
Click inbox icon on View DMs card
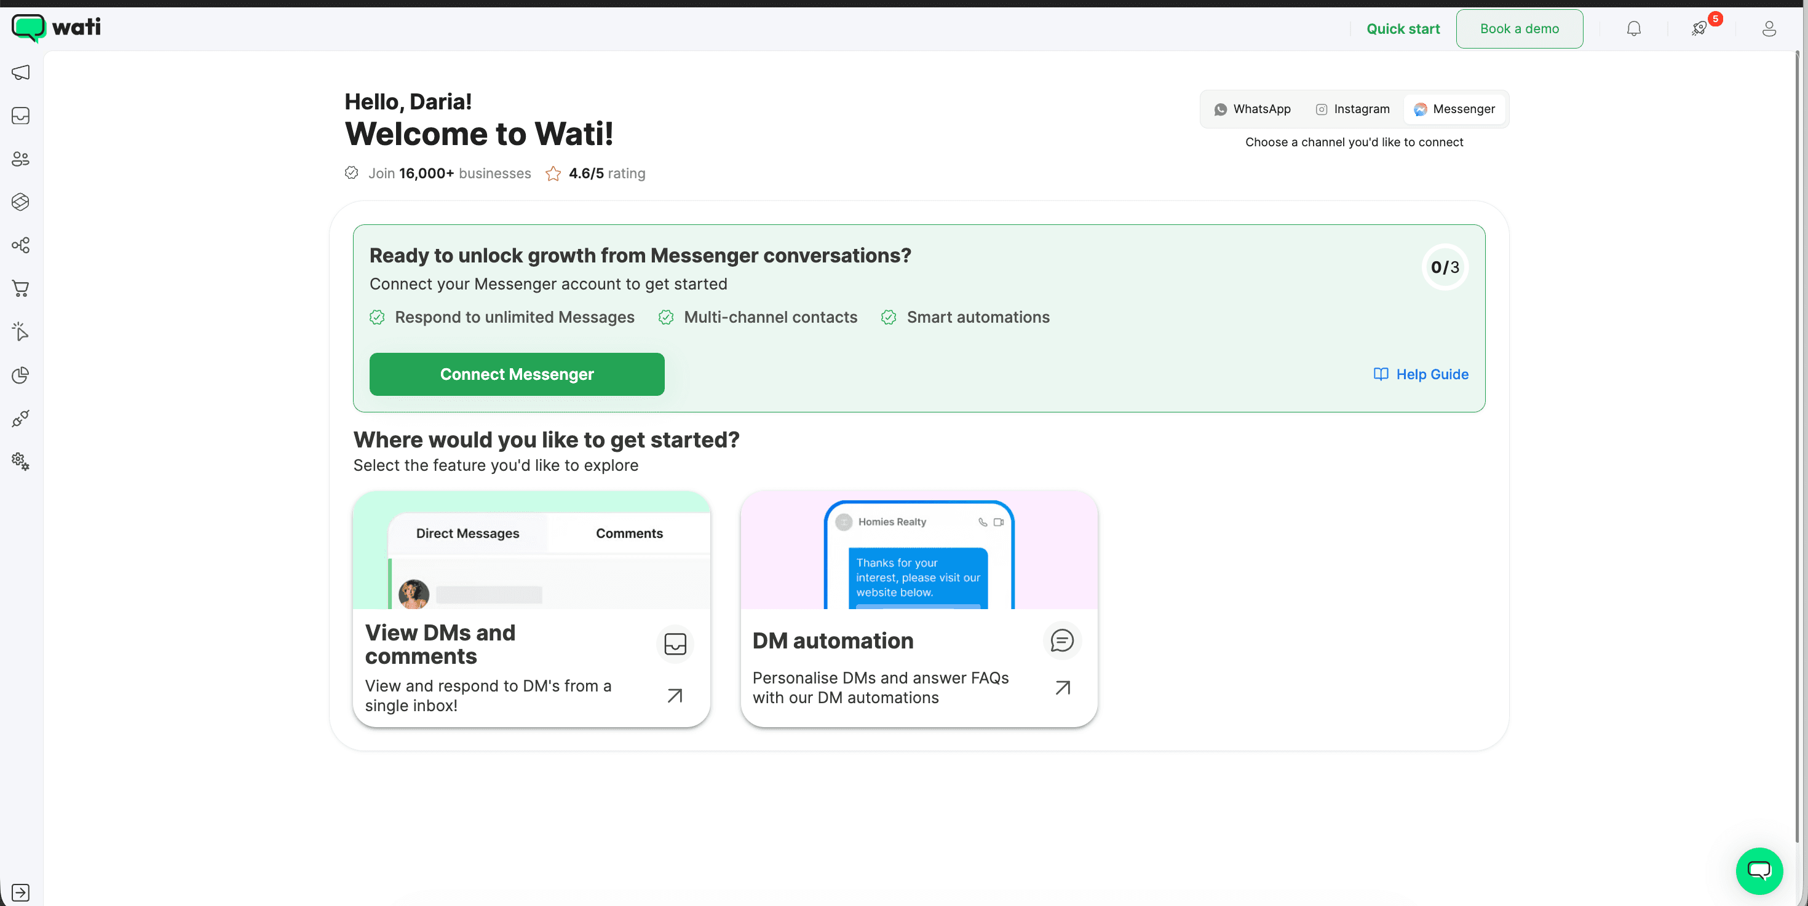coord(675,644)
